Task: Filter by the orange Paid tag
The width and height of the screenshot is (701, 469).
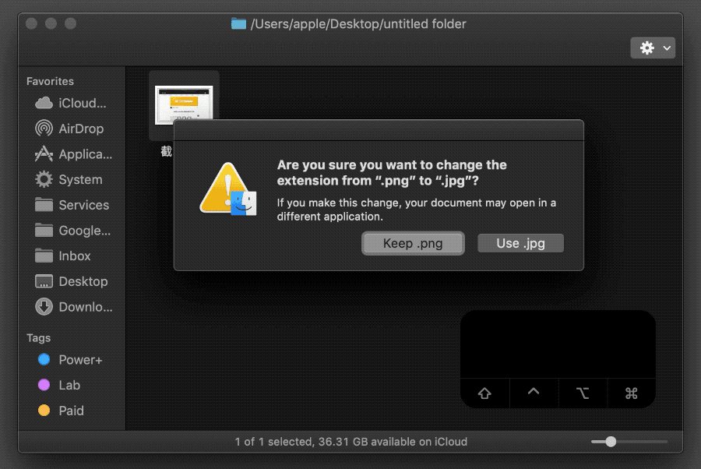Action: (44, 411)
